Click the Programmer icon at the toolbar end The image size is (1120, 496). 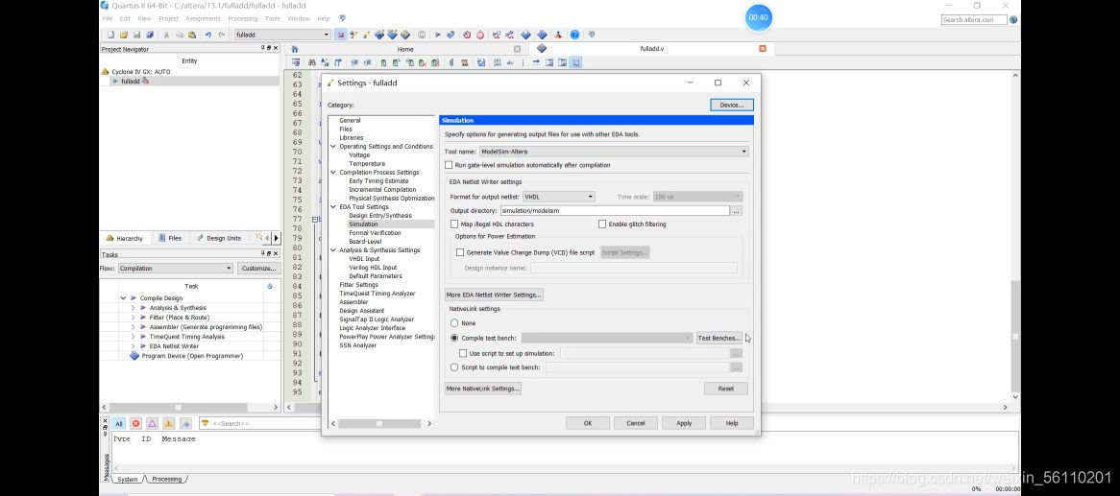point(542,35)
